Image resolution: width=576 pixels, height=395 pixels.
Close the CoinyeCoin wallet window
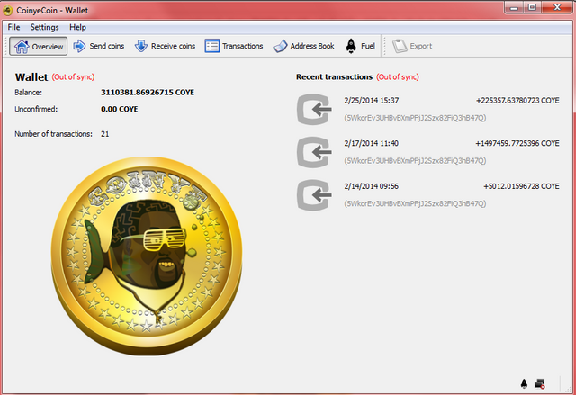coord(557,7)
